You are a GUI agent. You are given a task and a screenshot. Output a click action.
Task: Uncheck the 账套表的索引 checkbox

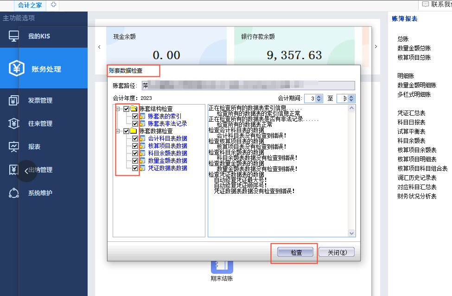(x=135, y=116)
